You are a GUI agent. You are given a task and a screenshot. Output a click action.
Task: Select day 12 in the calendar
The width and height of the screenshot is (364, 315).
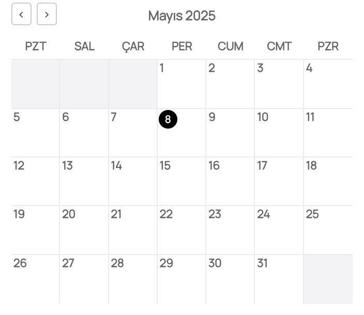coord(35,181)
